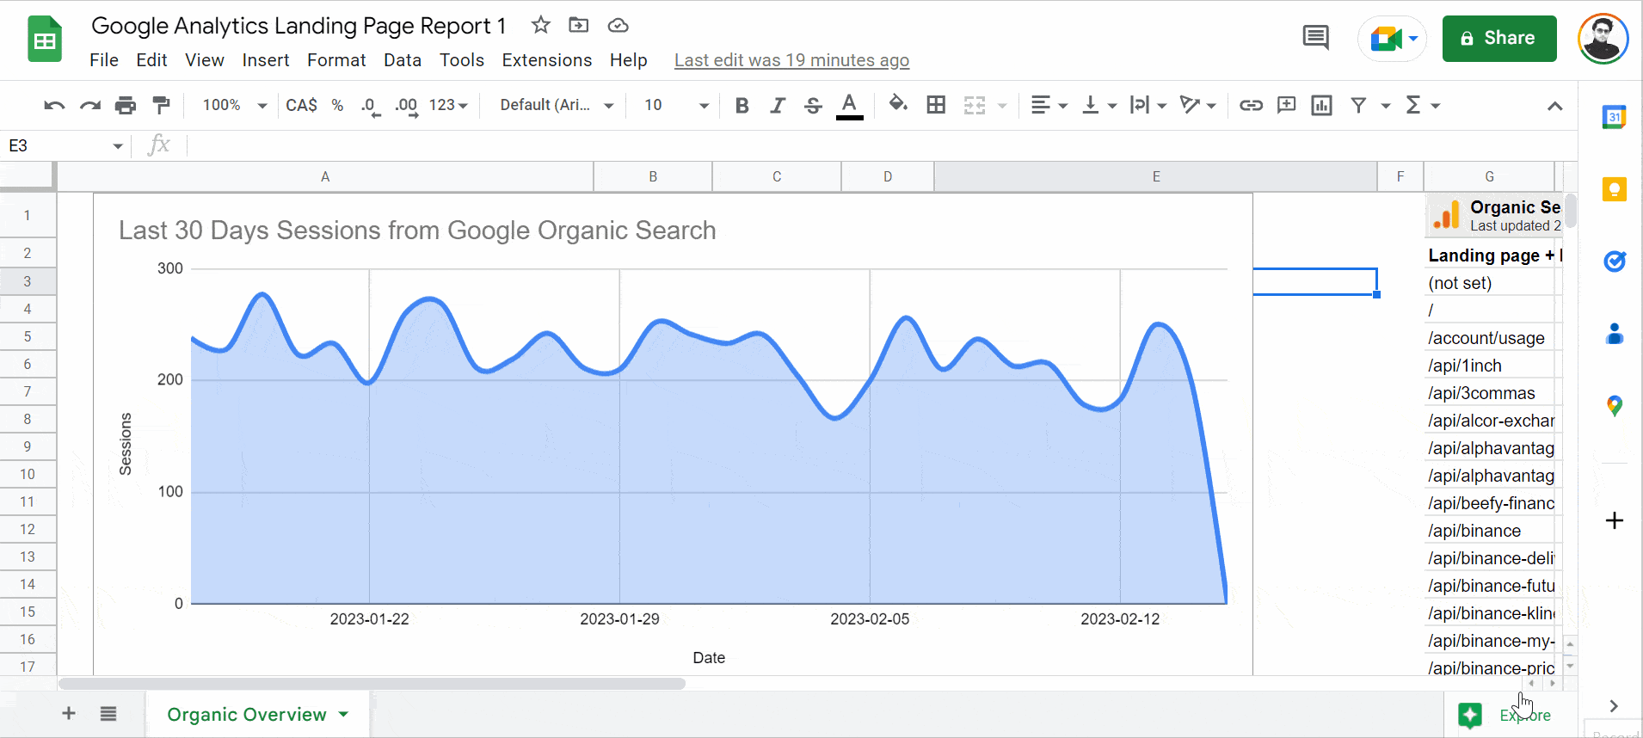Viewport: 1643px width, 738px height.
Task: Open the comment history
Action: (1315, 38)
